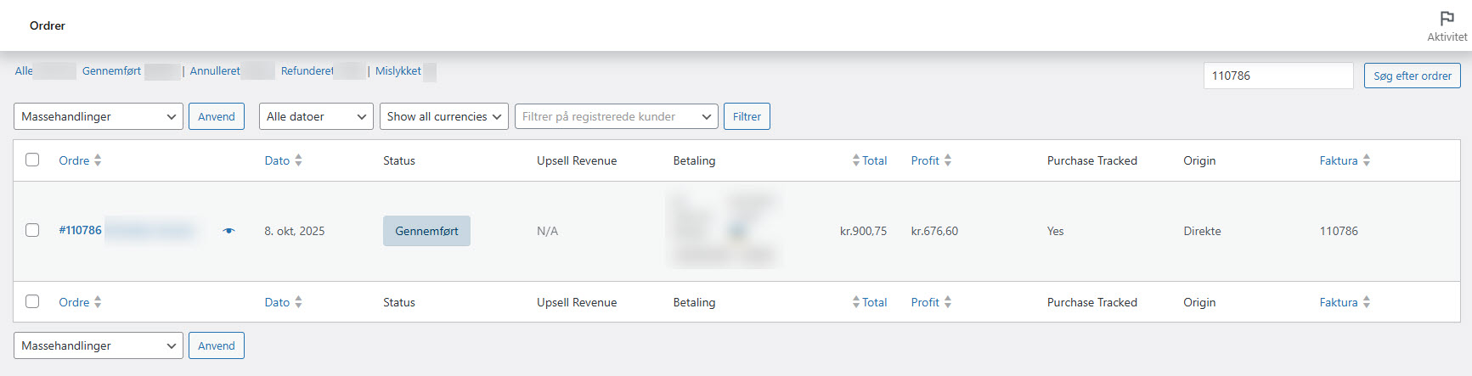Viewport: 1472px width, 376px height.
Task: Tick the select-all checkbox in table footer
Action: (x=32, y=301)
